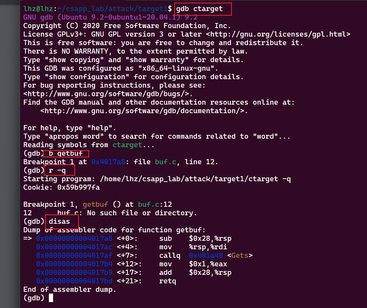Click callq target address 0x401a40

(x=206, y=256)
